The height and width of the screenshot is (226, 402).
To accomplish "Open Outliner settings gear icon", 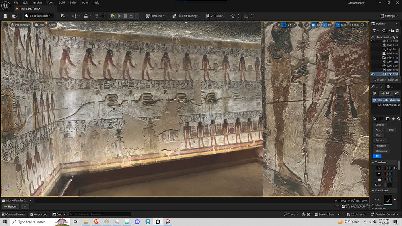I will pyautogui.click(x=398, y=30).
